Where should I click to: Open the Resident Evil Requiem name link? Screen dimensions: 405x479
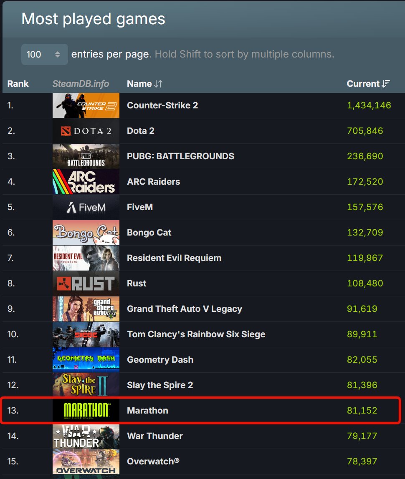[x=174, y=258]
